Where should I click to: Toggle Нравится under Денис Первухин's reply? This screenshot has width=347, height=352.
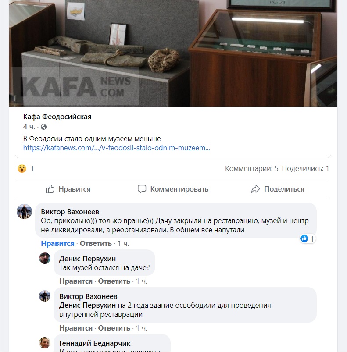pyautogui.click(x=76, y=281)
